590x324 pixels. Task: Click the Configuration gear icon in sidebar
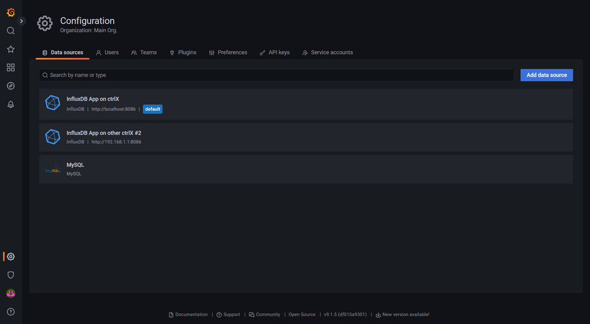[x=11, y=256]
